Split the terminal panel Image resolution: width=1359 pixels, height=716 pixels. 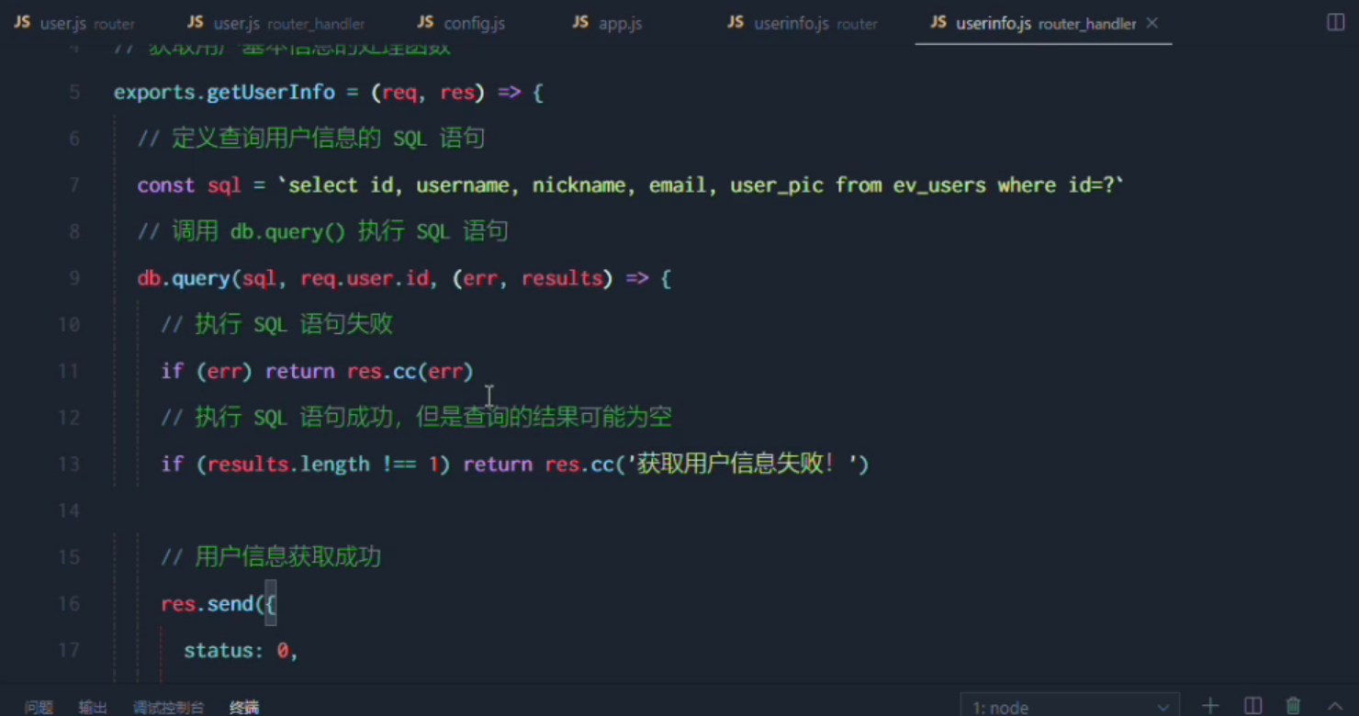tap(1252, 706)
